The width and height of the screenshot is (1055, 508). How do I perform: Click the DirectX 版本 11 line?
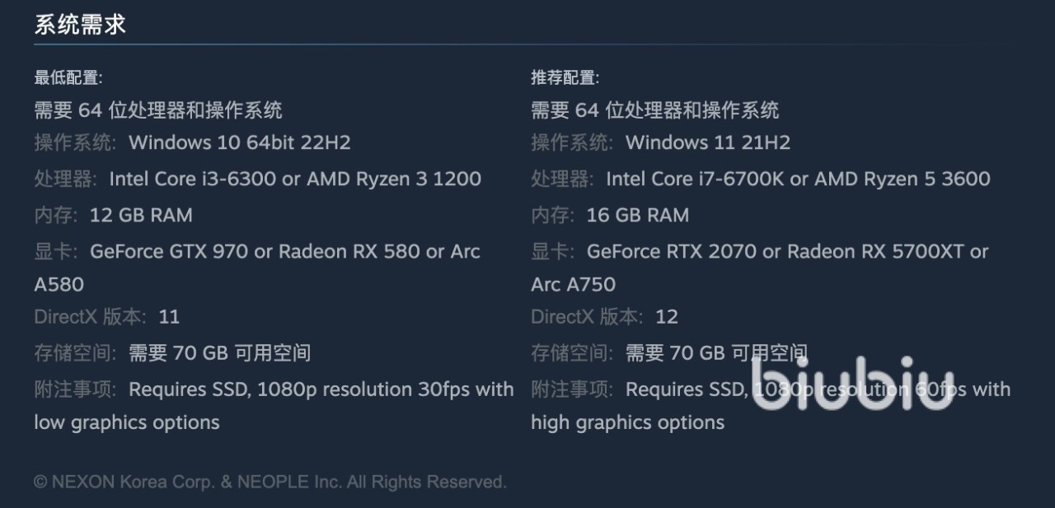coord(107,317)
